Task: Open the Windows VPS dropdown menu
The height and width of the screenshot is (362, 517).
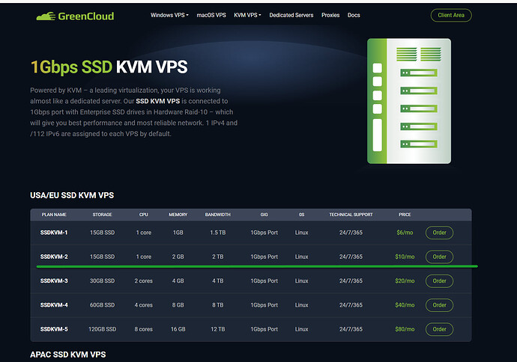Action: pyautogui.click(x=169, y=15)
